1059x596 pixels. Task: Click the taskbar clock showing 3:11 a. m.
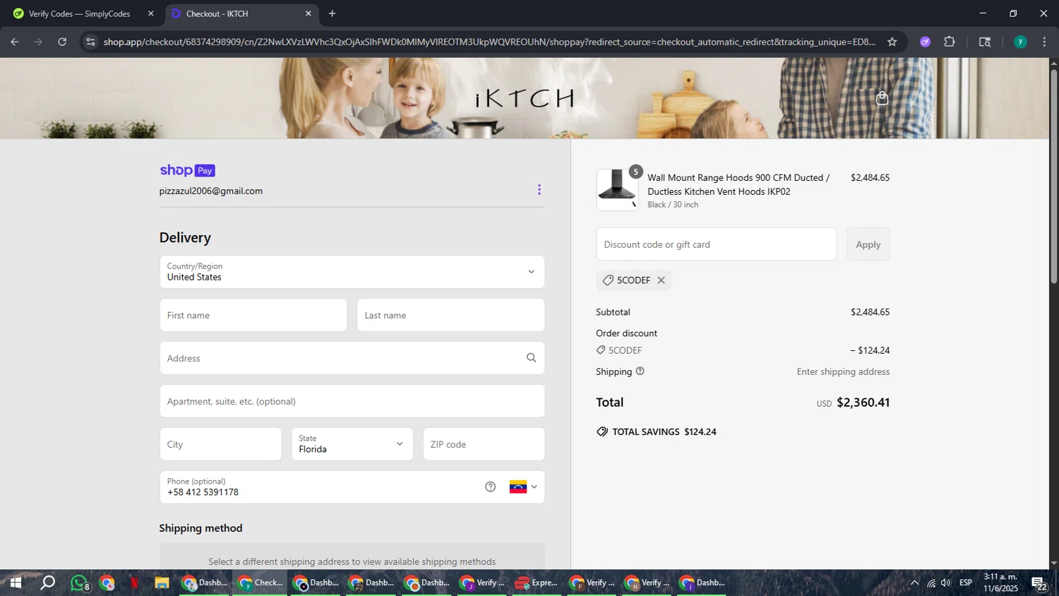point(1000,583)
